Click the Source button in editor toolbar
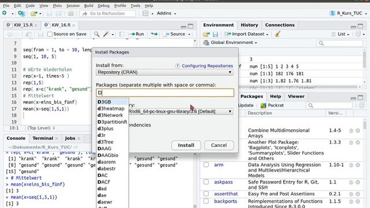This screenshot has width=370, height=208. [175, 34]
